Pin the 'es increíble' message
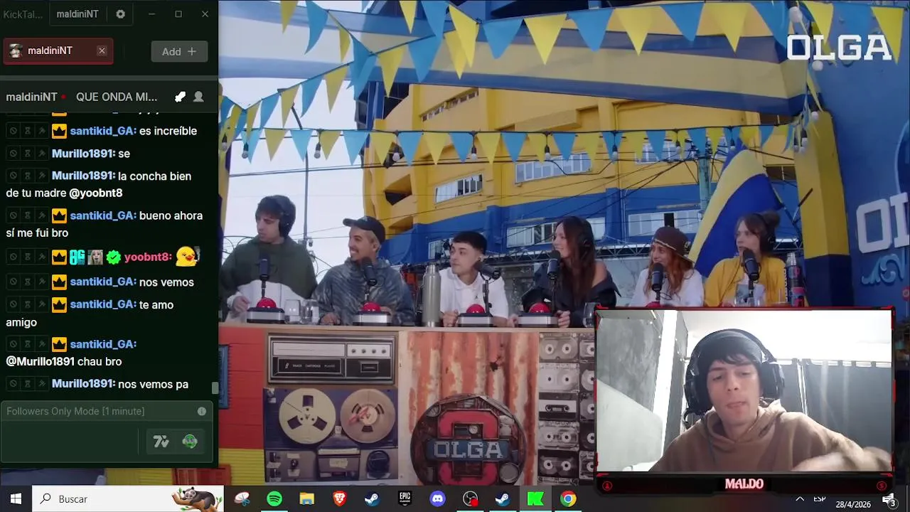 click(41, 131)
